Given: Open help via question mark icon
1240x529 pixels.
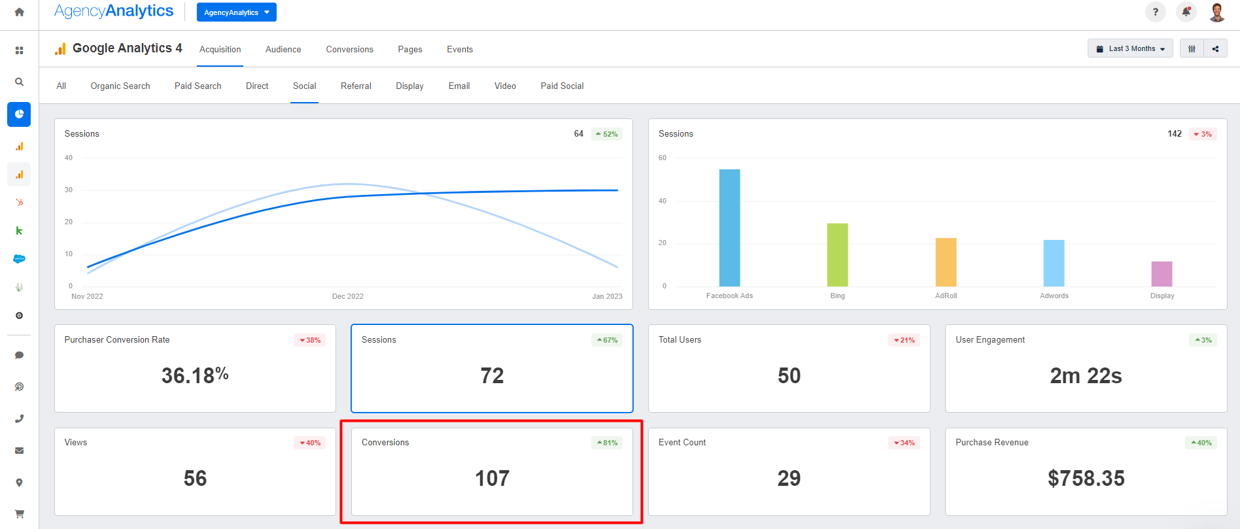Looking at the screenshot, I should (x=1155, y=12).
